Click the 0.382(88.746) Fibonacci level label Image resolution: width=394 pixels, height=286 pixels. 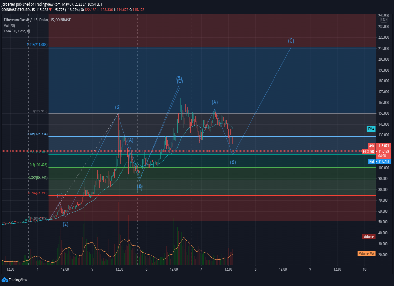pyautogui.click(x=38, y=178)
